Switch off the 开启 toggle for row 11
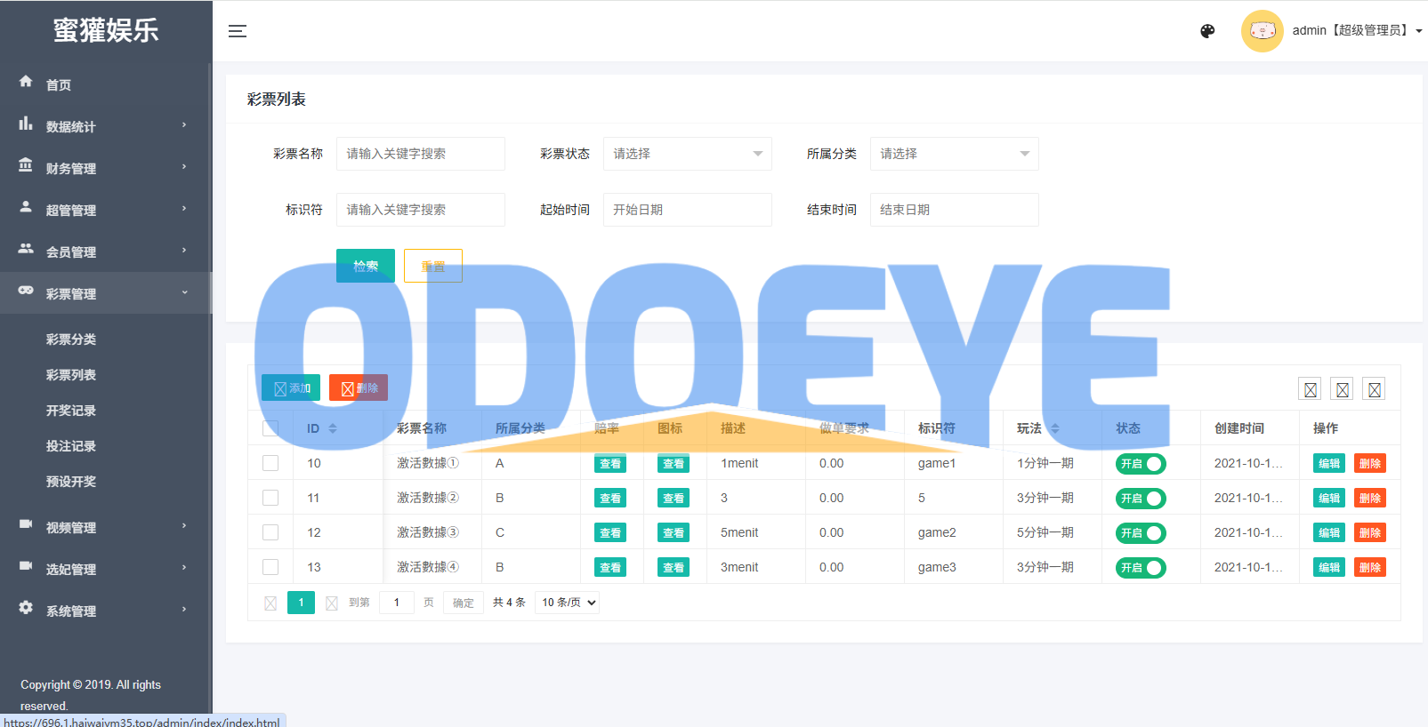The width and height of the screenshot is (1428, 727). coord(1141,499)
